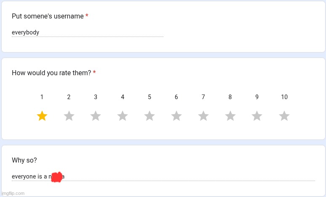Click the number 1 rating label
The width and height of the screenshot is (326, 197).
pos(42,97)
